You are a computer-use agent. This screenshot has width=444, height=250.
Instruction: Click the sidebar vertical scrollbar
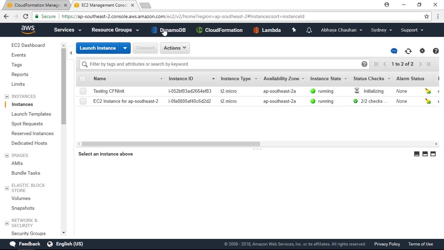[63, 86]
